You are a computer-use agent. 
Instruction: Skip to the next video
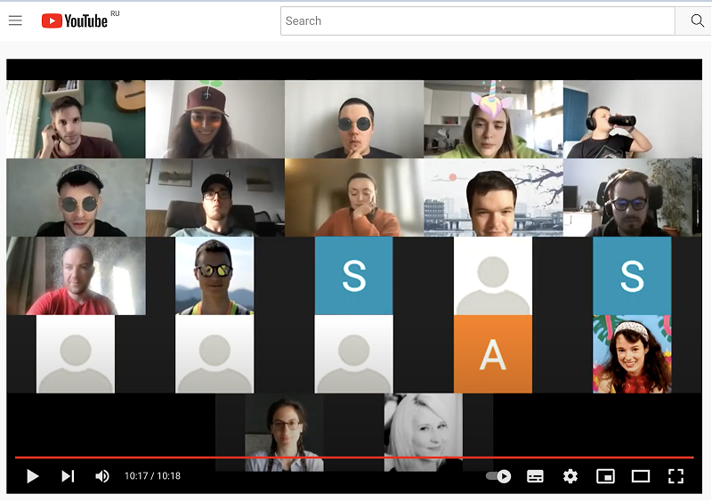(68, 476)
